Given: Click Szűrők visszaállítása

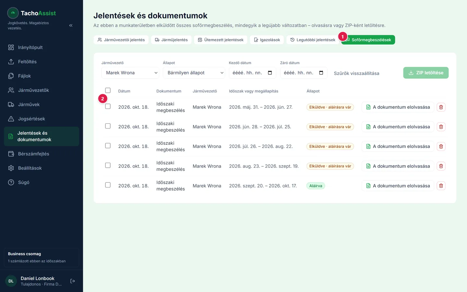Looking at the screenshot, I should click(x=356, y=73).
